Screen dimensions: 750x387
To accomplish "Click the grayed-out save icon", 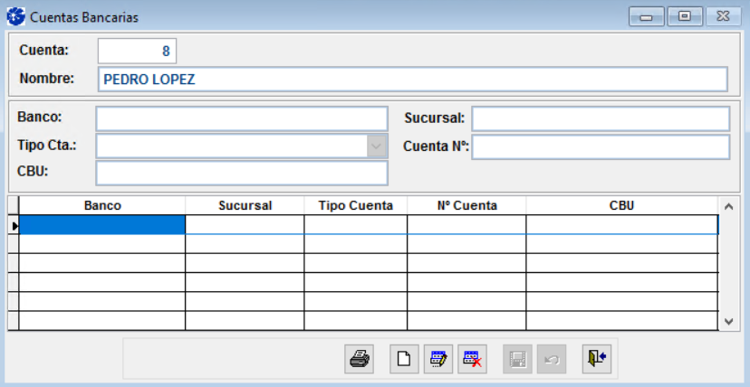I will (x=517, y=359).
